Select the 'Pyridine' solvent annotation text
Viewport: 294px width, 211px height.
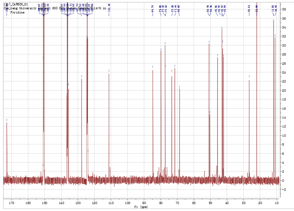pos(17,12)
